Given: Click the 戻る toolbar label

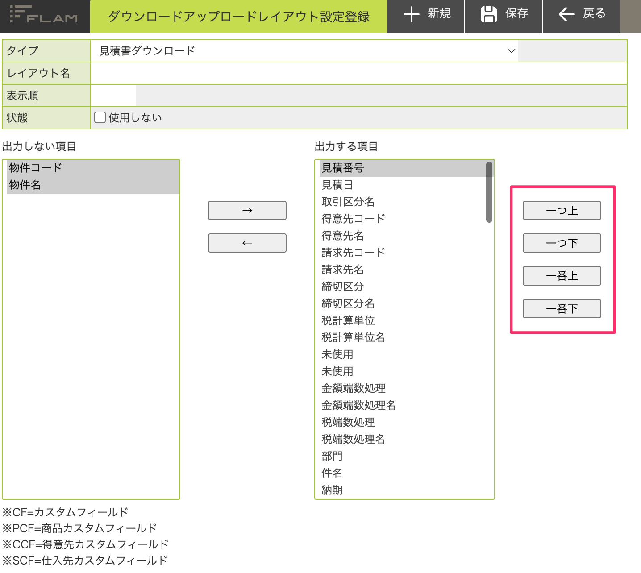Looking at the screenshot, I should coord(595,14).
